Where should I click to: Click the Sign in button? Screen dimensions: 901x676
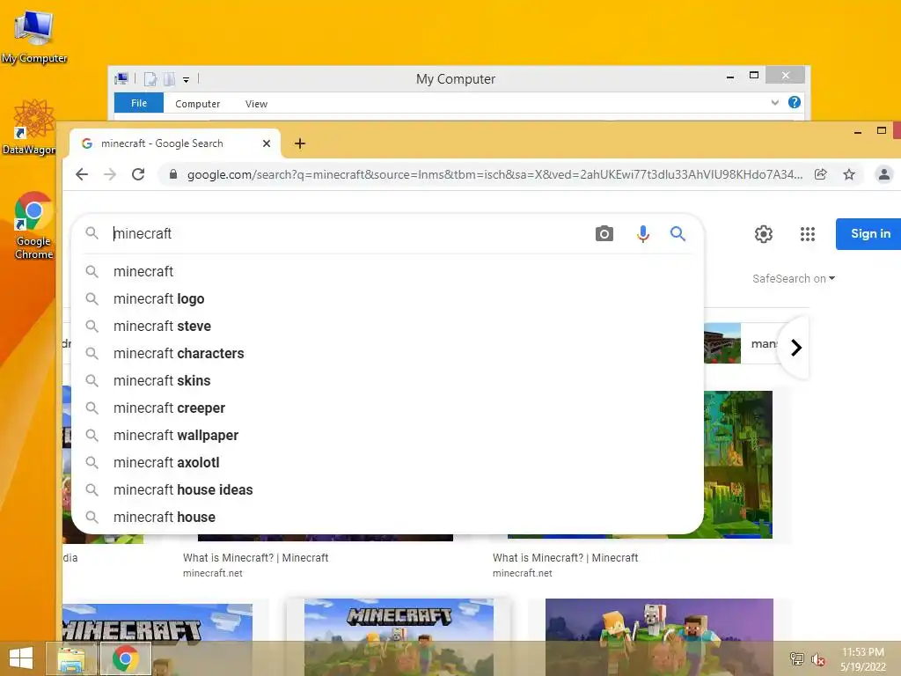(868, 234)
